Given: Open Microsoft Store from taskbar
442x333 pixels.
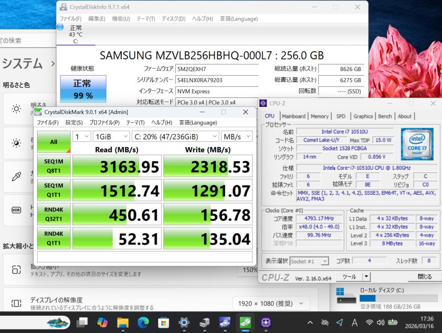Looking at the screenshot, I should click(164, 322).
